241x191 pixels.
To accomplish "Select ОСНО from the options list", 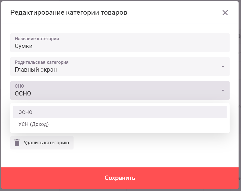I will (120, 112).
